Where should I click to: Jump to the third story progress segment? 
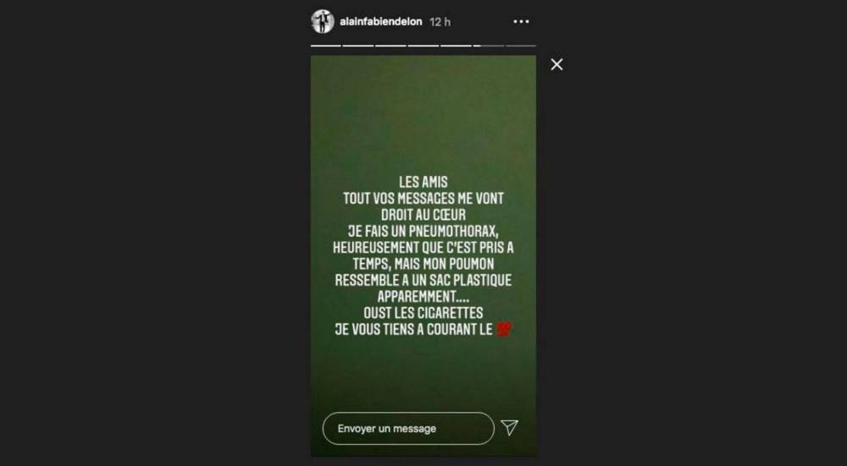[390, 46]
